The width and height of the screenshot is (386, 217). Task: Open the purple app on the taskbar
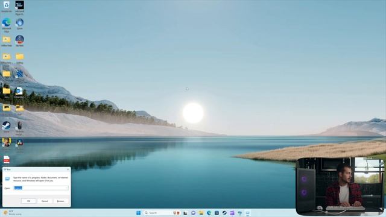click(x=232, y=213)
